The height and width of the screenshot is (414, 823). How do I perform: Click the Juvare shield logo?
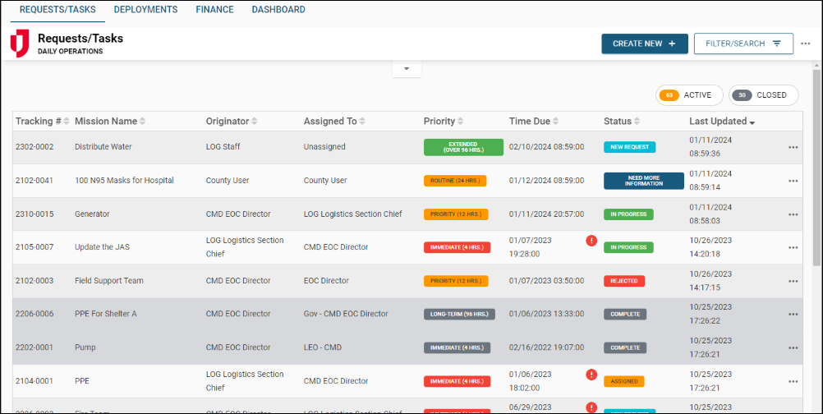tap(20, 44)
